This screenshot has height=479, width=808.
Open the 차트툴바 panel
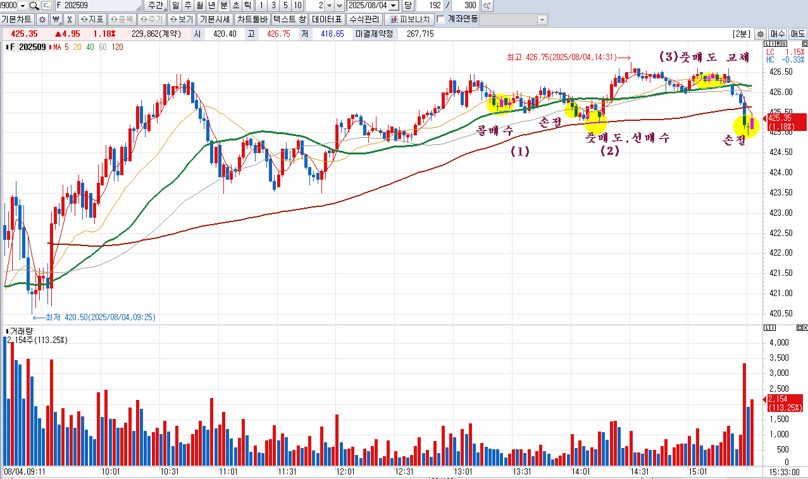point(252,20)
